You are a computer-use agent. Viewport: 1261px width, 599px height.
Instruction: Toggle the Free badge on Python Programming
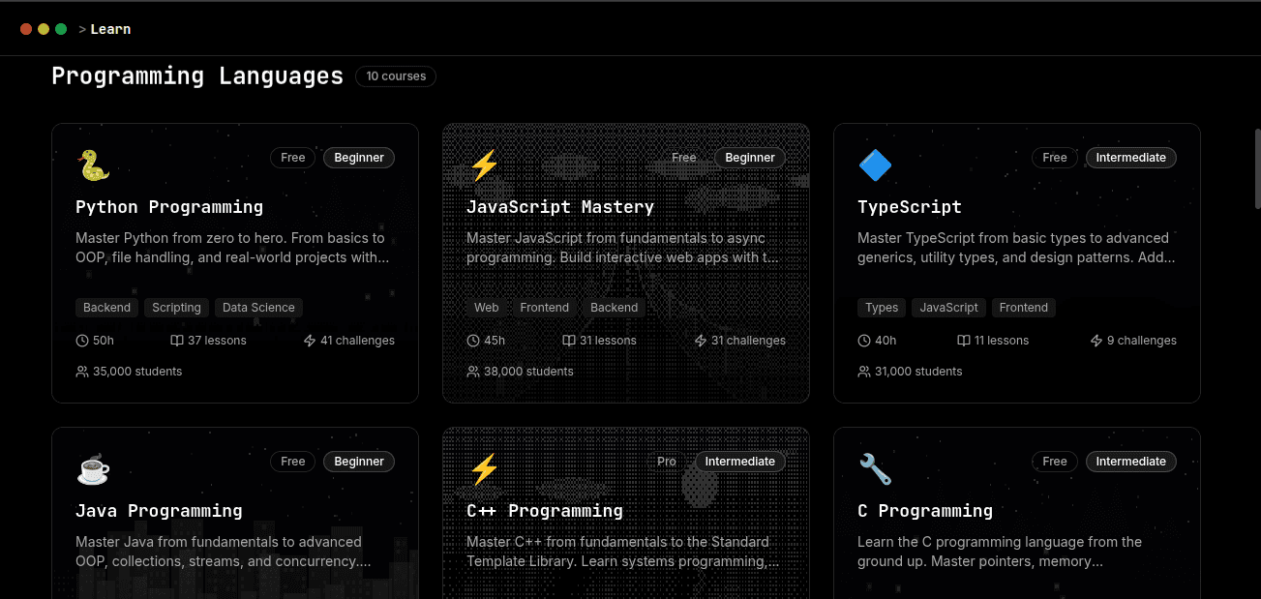click(292, 157)
